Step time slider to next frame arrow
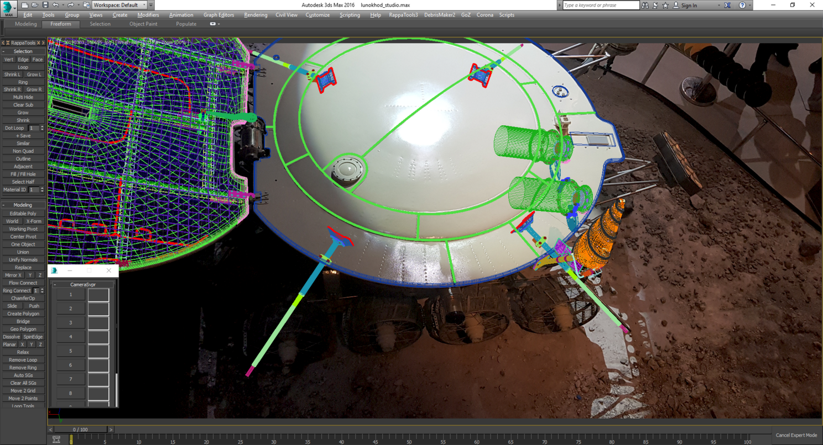Viewport: 823px width, 445px height. (111, 430)
